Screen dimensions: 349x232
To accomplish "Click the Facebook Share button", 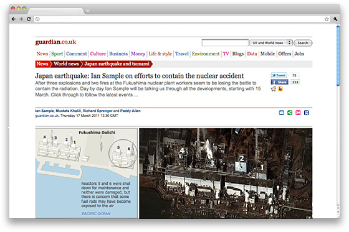I will pos(280,82).
